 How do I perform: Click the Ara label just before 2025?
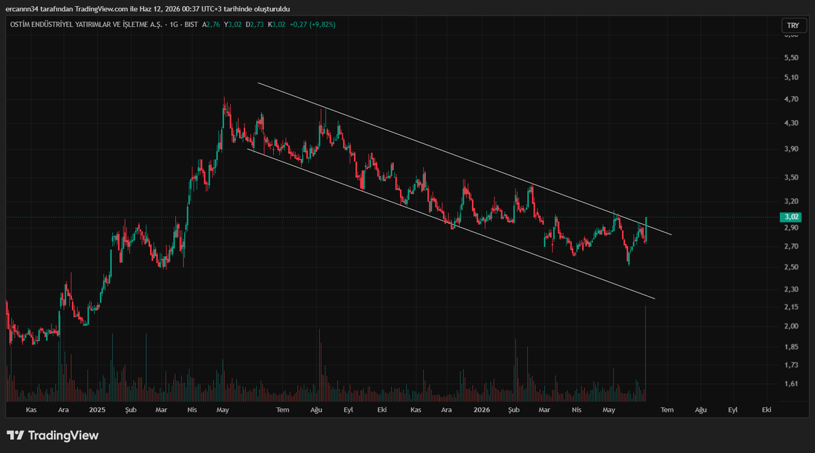tap(63, 410)
